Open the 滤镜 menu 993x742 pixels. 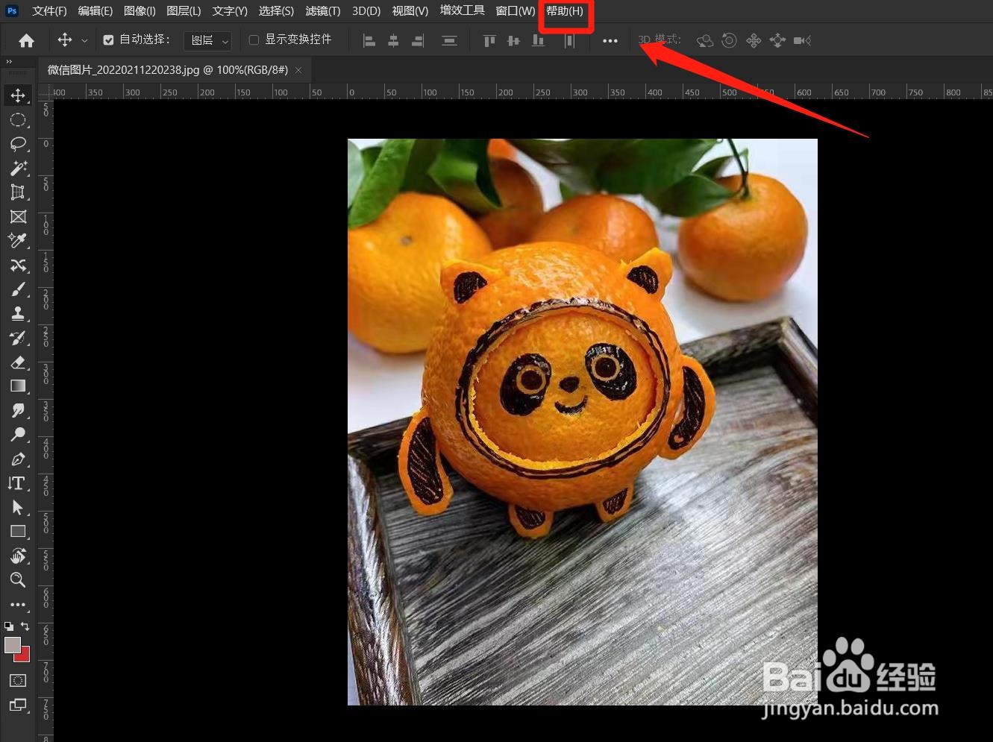(322, 10)
